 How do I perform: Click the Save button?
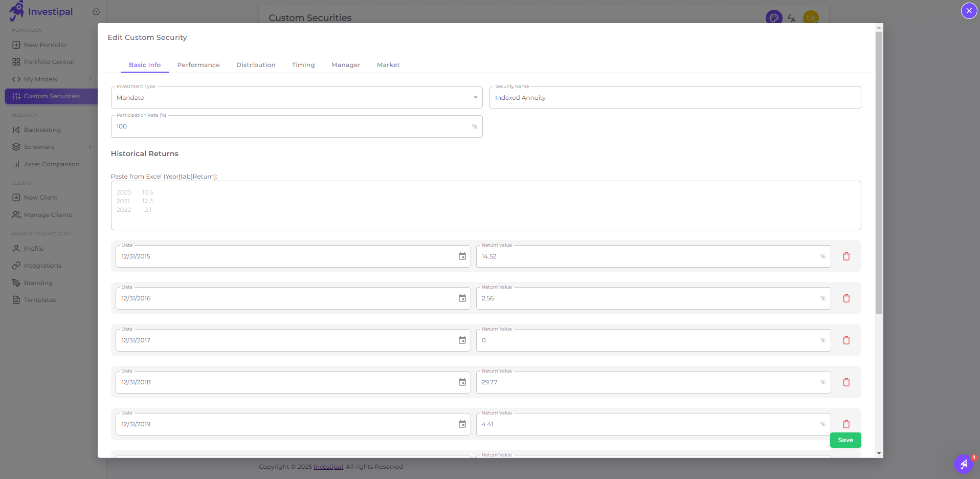pos(845,440)
